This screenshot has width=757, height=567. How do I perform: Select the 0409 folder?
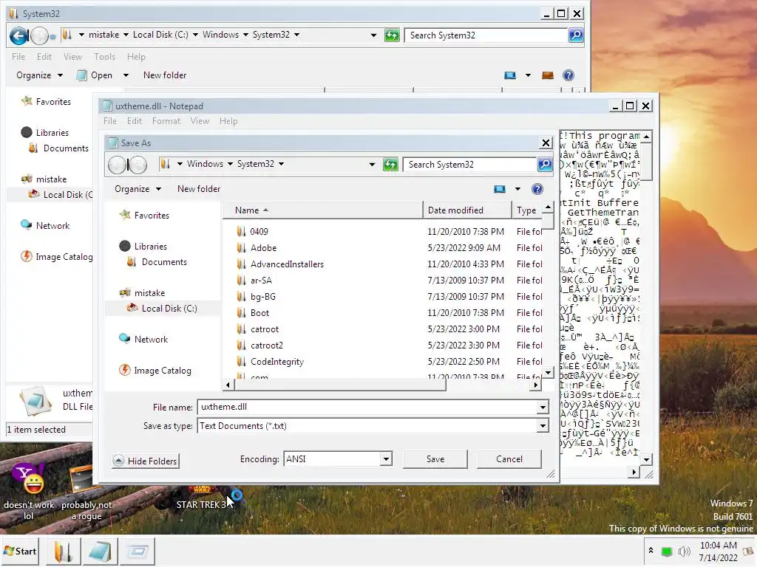coord(259,231)
